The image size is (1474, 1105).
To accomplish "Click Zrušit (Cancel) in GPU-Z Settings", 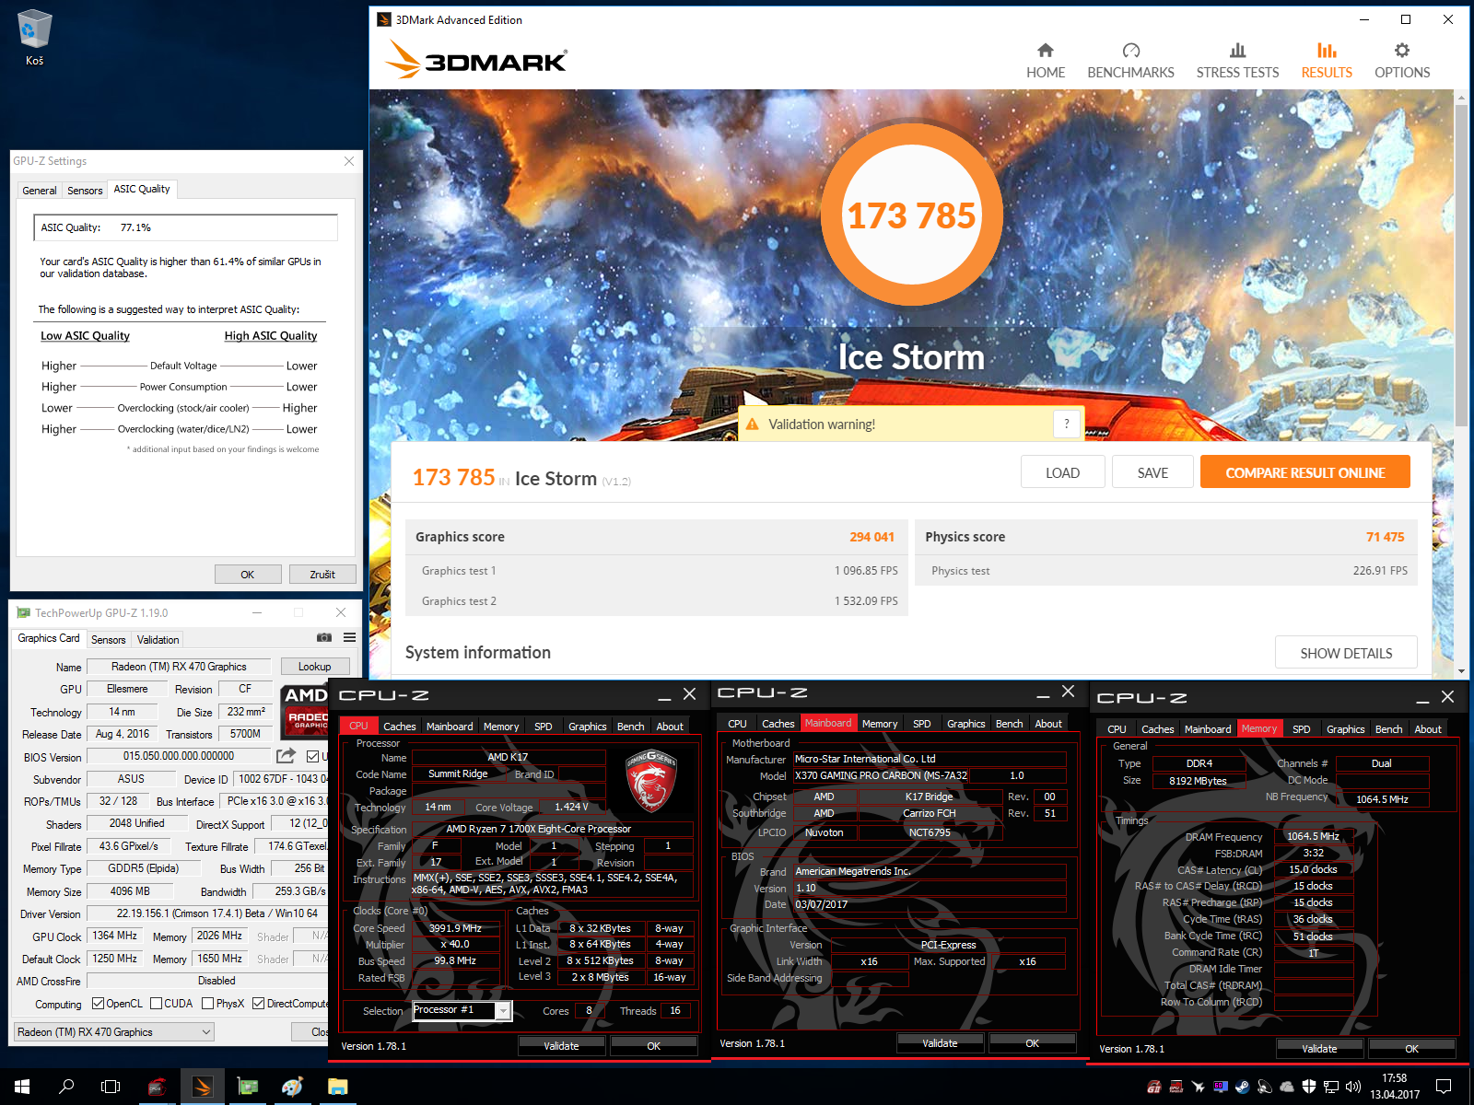I will coord(322,575).
